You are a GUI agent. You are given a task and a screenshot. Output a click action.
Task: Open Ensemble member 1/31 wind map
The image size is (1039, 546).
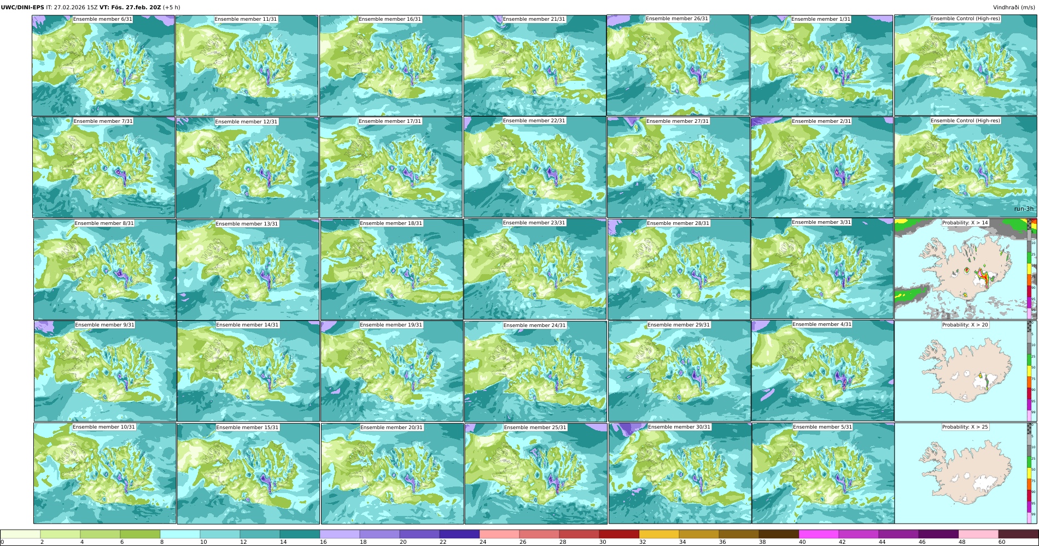(821, 66)
